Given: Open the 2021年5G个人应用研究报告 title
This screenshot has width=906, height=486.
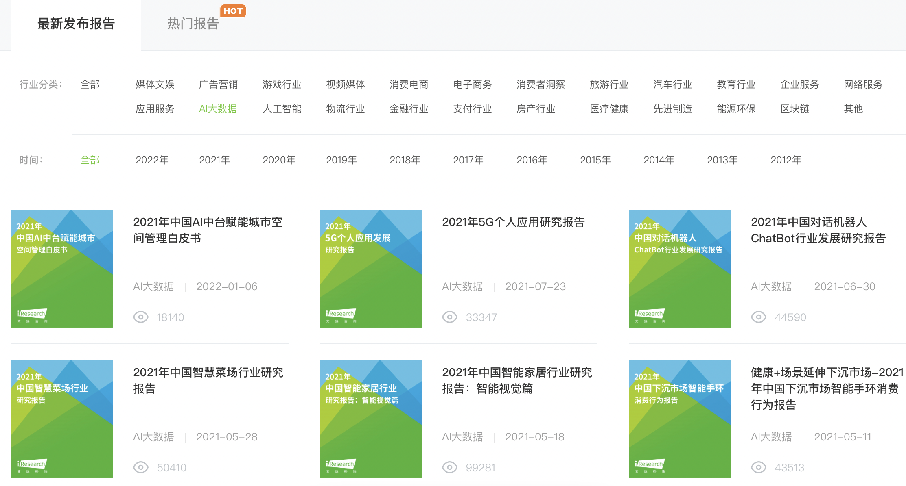Looking at the screenshot, I should [x=513, y=222].
